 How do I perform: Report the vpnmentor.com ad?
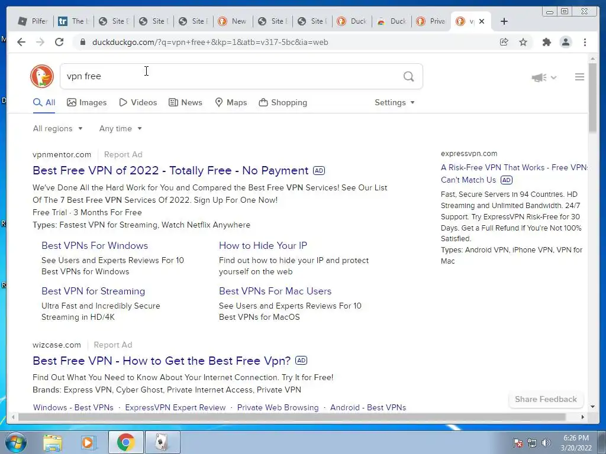coord(123,154)
